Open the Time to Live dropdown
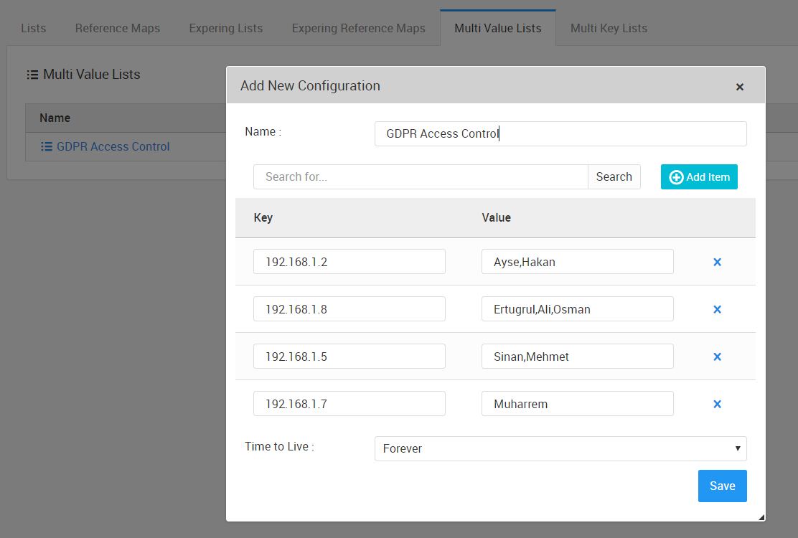This screenshot has width=798, height=538. coord(560,448)
